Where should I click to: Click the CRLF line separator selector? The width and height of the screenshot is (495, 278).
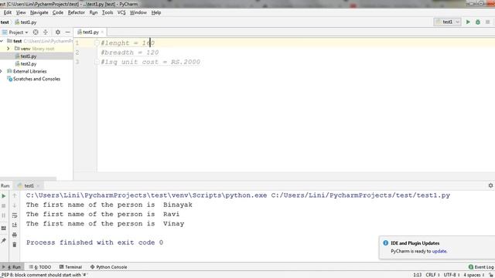[432, 275]
